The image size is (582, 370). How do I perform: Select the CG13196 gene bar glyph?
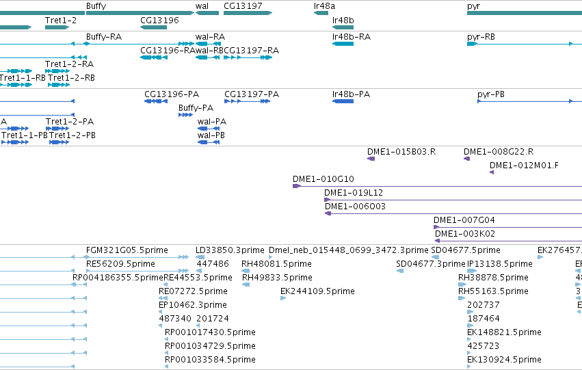(154, 27)
